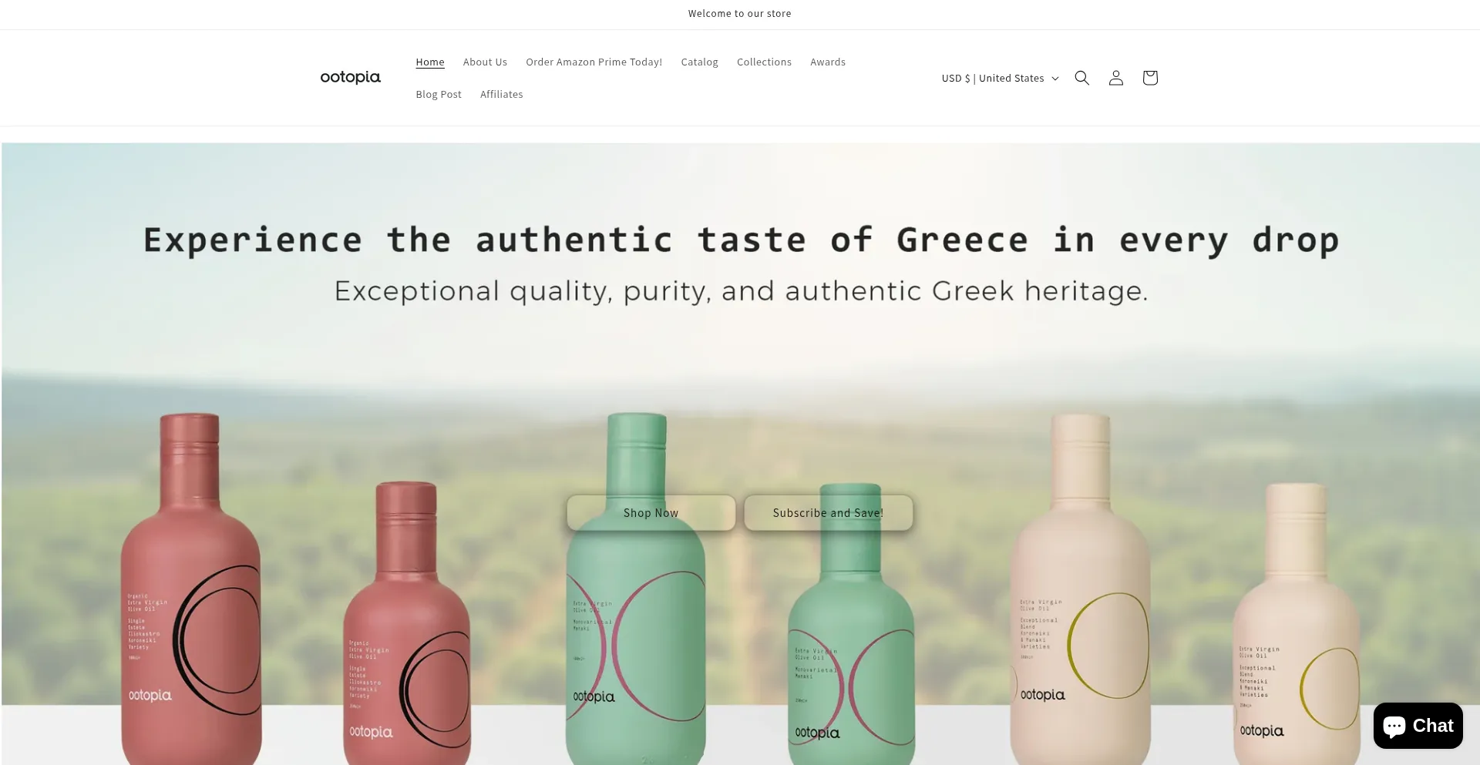Open the account login icon
The height and width of the screenshot is (765, 1480).
(1115, 78)
